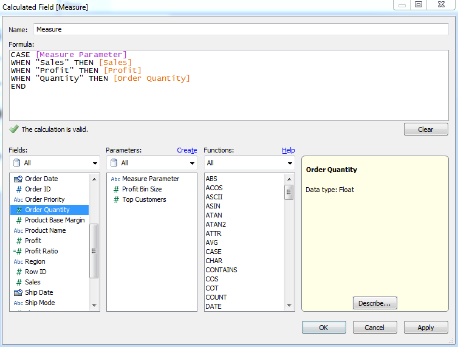This screenshot has width=458, height=347.
Task: Click [Order Quantity] in the formula
Action: pyautogui.click(x=152, y=78)
